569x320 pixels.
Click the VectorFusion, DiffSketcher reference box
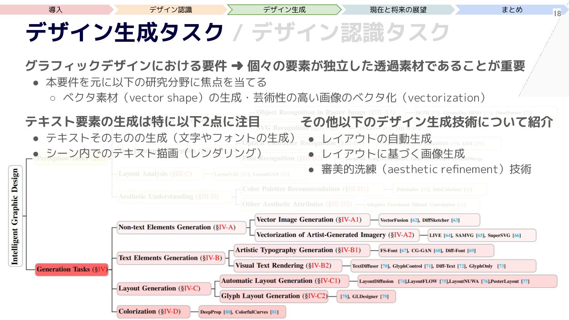coord(430,220)
